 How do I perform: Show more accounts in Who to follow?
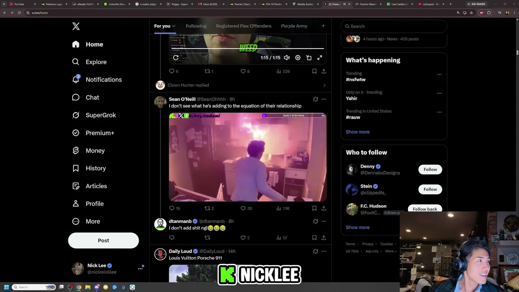(358, 228)
